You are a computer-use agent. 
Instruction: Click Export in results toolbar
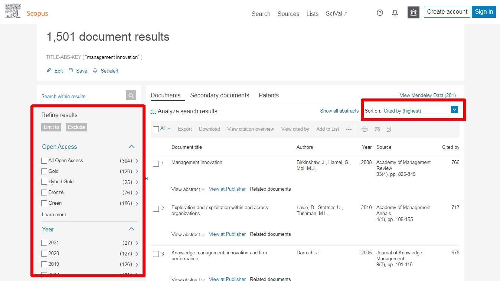(x=185, y=129)
